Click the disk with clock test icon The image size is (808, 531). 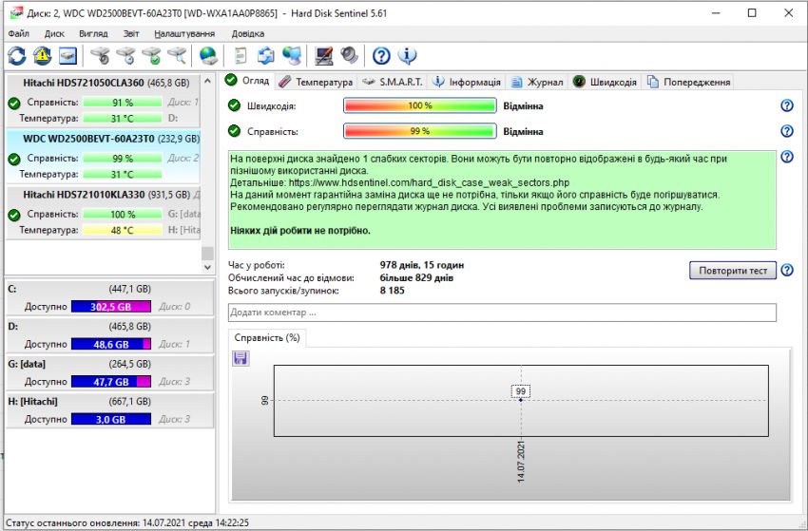point(125,56)
